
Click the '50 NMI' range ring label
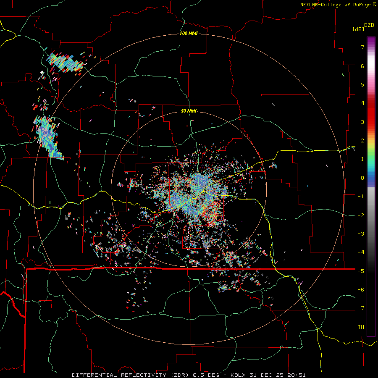pyautogui.click(x=189, y=111)
